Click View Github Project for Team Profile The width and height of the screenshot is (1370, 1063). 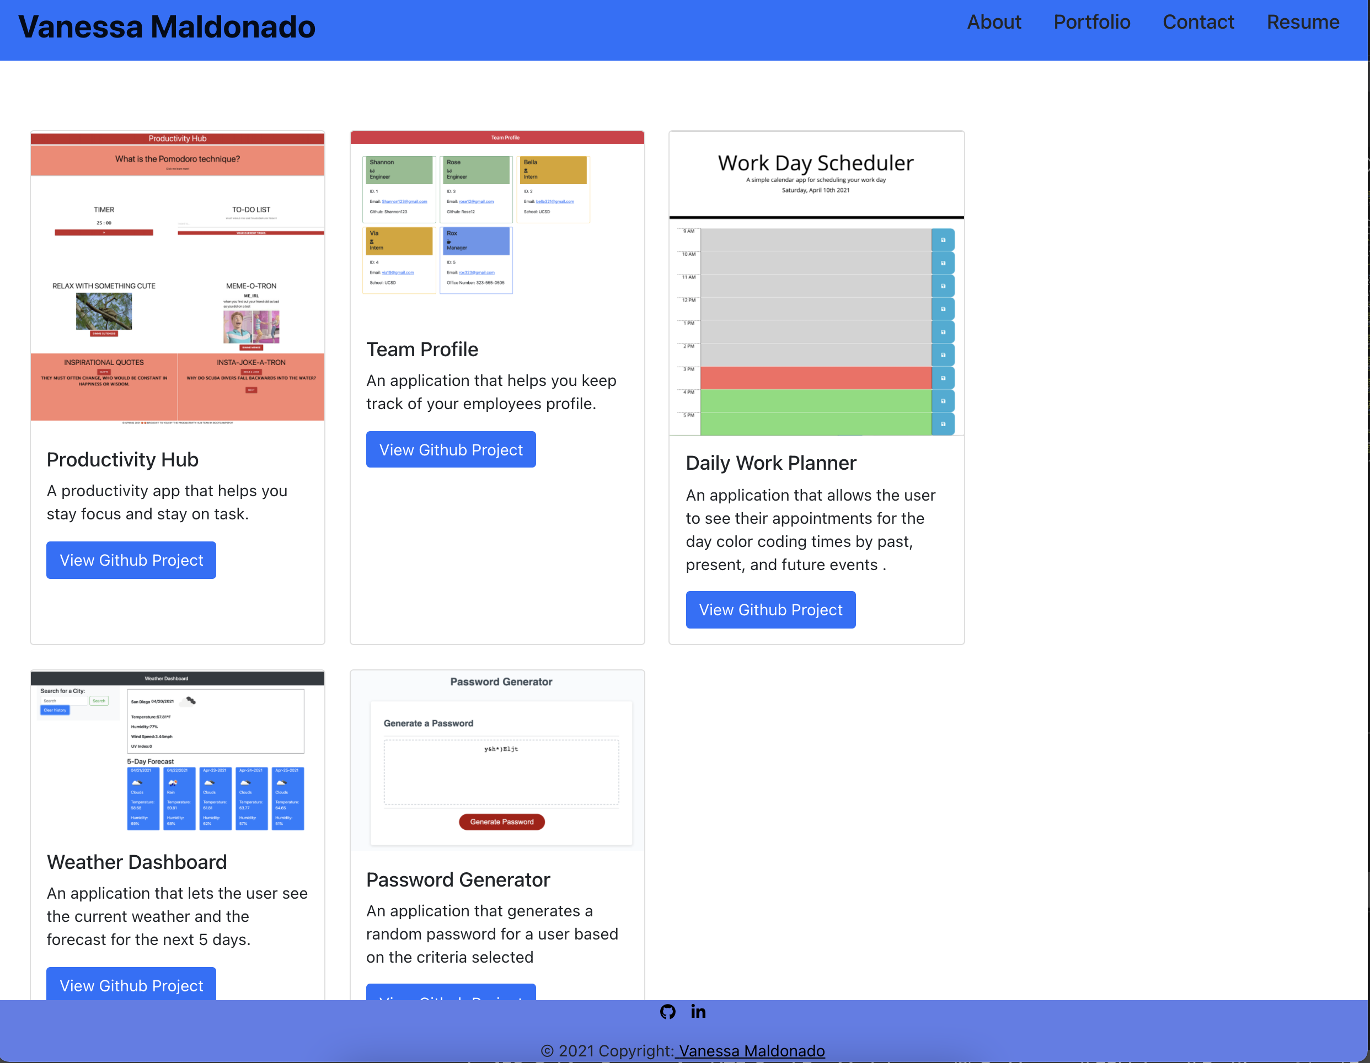click(451, 449)
